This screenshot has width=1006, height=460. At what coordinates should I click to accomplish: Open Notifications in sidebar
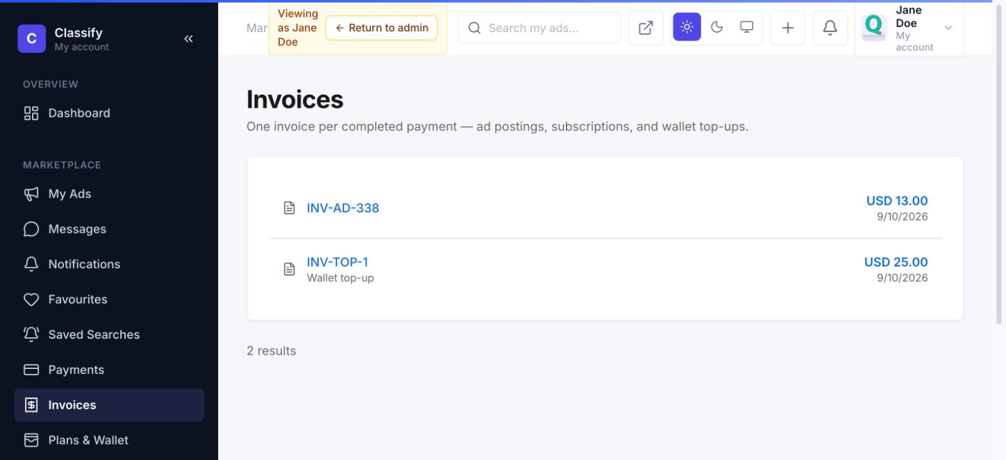click(x=109, y=264)
